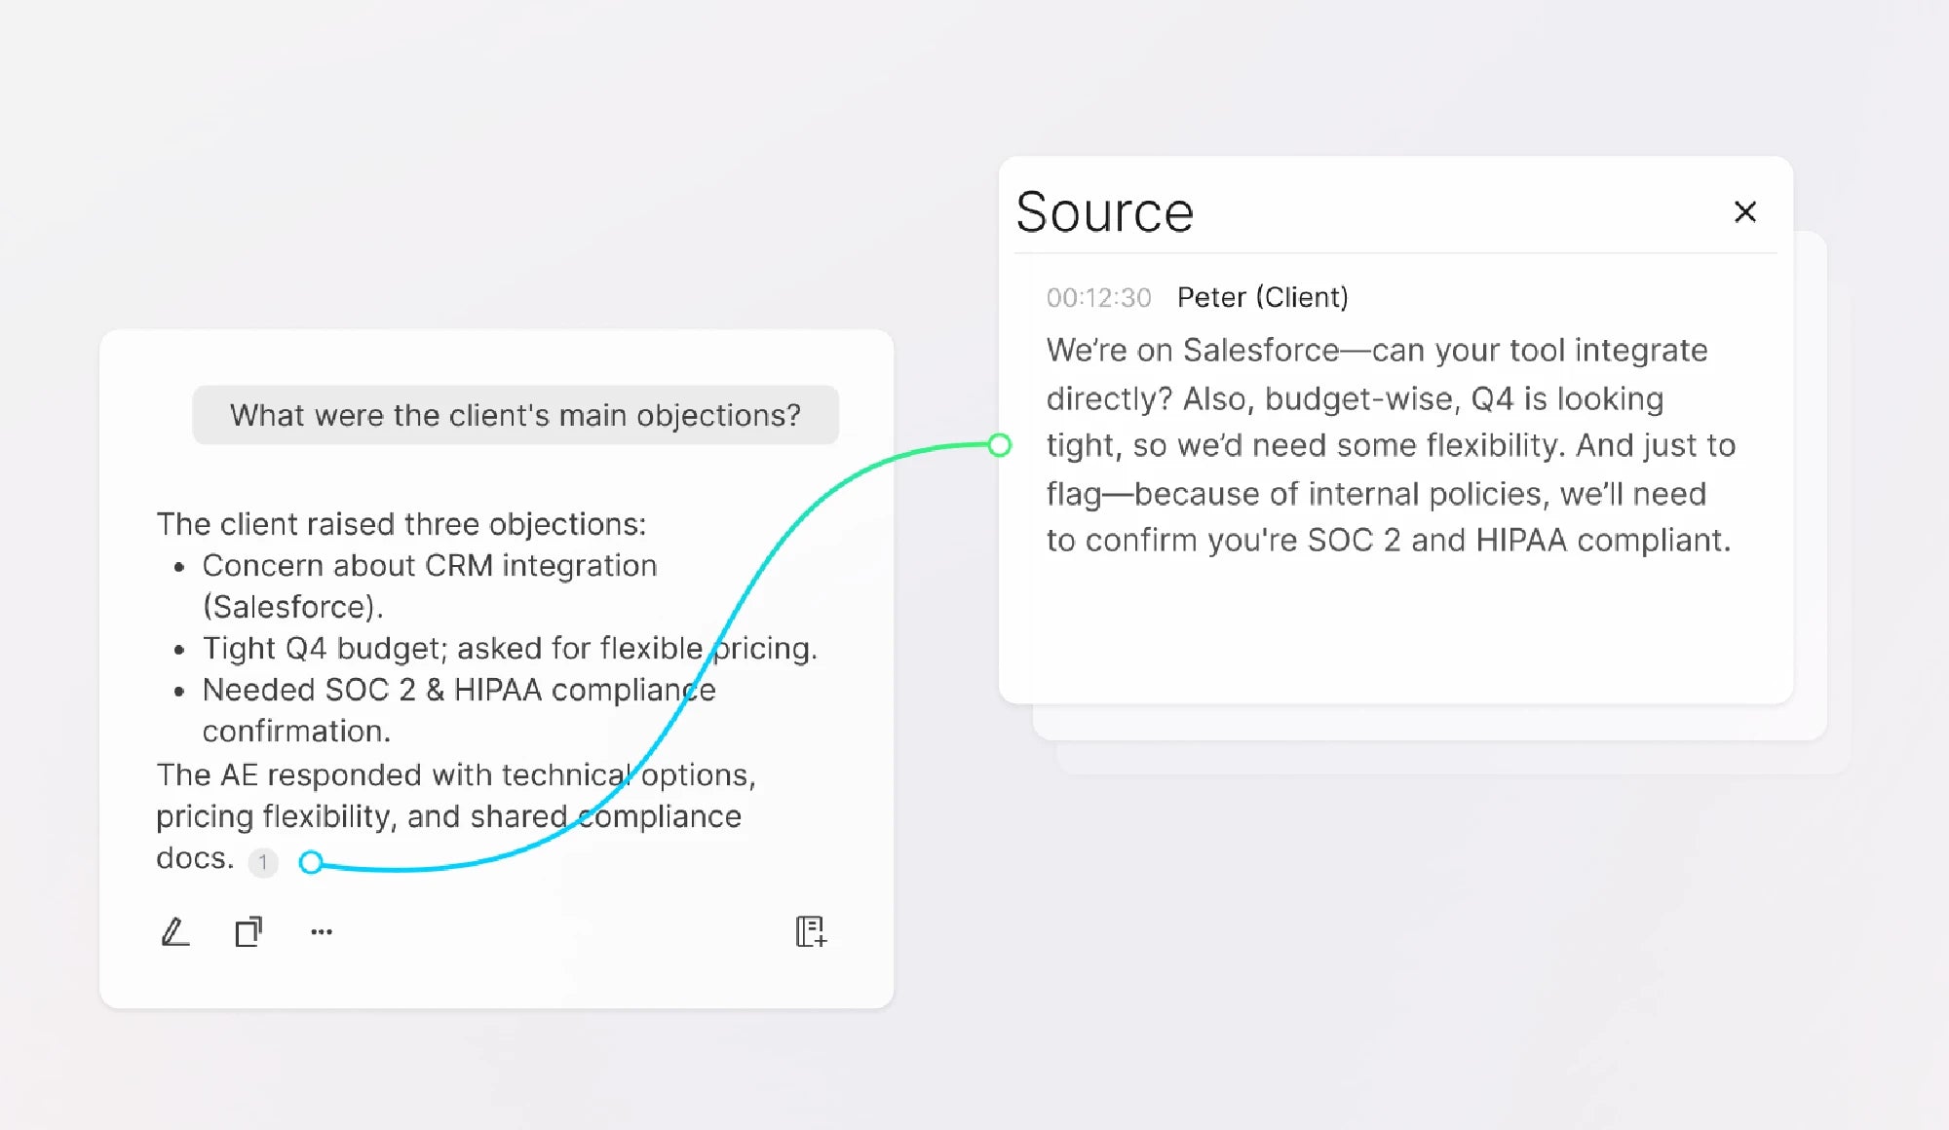Viewport: 1949px width, 1130px height.
Task: Select the rearmost stacked source card
Action: pyautogui.click(x=1452, y=759)
